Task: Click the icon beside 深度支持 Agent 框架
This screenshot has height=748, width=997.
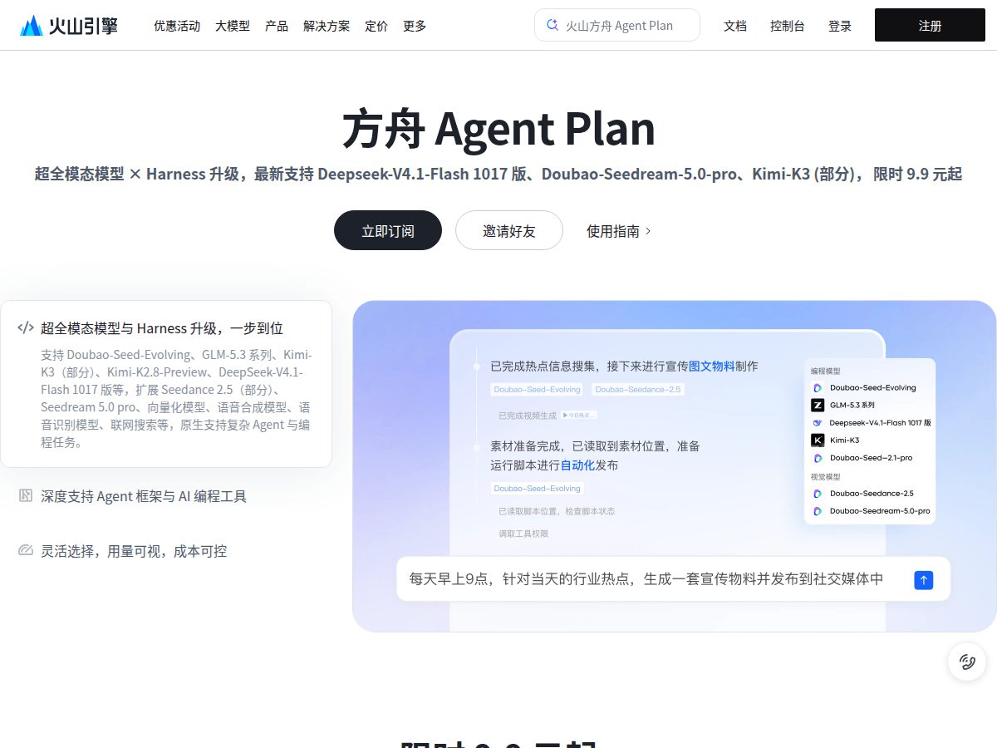Action: coord(26,496)
